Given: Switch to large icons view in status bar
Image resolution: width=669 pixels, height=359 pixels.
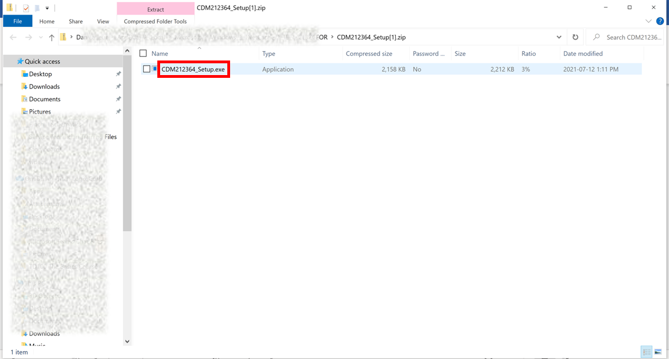Looking at the screenshot, I should pos(659,352).
